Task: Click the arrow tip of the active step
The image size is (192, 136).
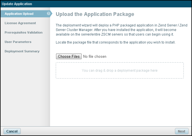Action: 51,14
